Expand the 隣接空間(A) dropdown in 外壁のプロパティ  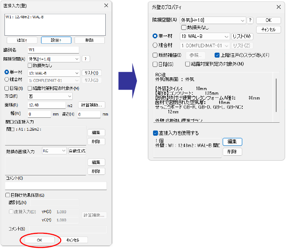point(213,20)
